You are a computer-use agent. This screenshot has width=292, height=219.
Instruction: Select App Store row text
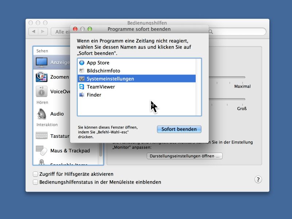coord(98,63)
